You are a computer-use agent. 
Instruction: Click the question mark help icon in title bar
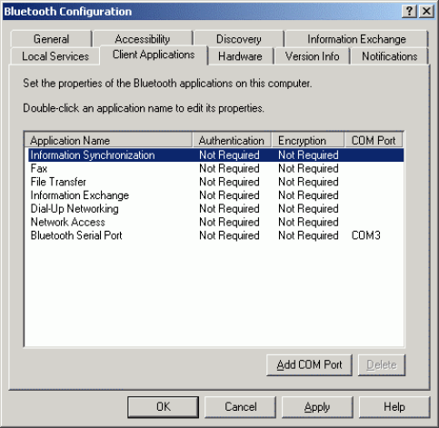(x=409, y=11)
